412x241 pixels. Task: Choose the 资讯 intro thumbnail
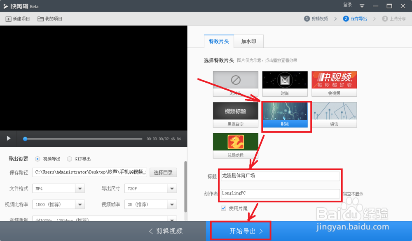tap(334, 115)
